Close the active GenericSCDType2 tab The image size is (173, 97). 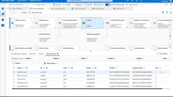point(48,9)
